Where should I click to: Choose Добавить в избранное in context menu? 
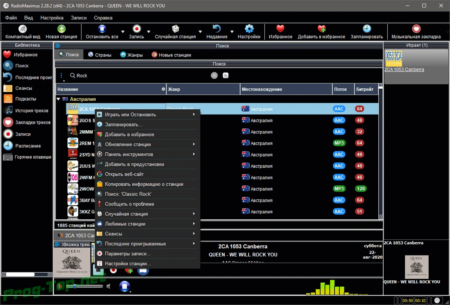tap(147, 134)
